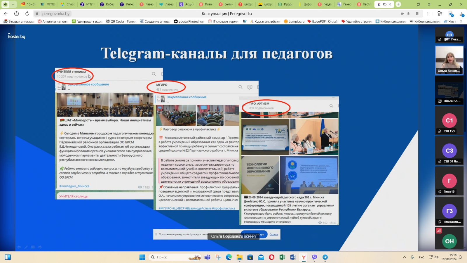Click the Скрыть link in sharing bar

click(274, 234)
